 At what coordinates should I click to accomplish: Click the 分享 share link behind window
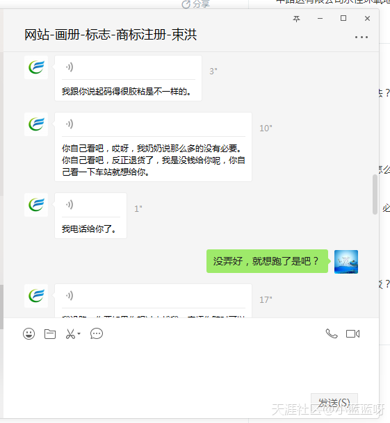196,3
